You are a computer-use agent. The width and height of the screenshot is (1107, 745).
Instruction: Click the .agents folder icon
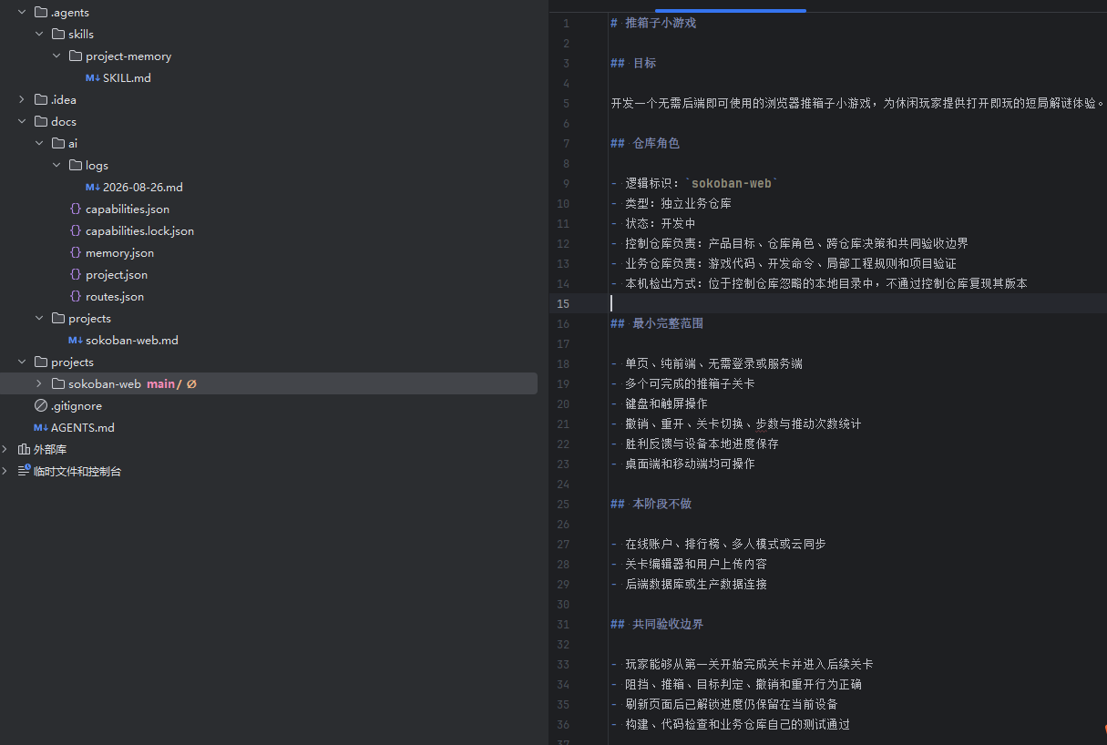(x=40, y=12)
